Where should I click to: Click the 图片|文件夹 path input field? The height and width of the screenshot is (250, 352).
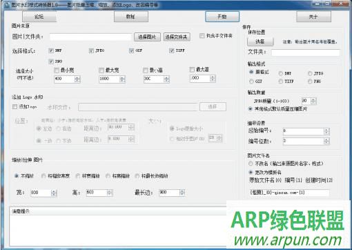pyautogui.click(x=90, y=37)
